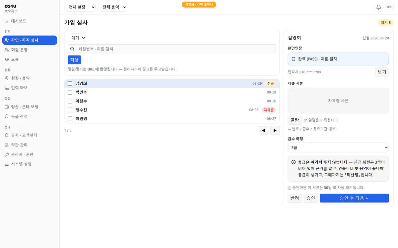
Task: Click the key icon for 관리자 · 권한
Action: (7, 154)
